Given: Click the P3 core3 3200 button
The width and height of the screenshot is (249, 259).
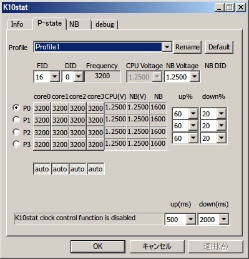Looking at the screenshot, I should 95,145.
